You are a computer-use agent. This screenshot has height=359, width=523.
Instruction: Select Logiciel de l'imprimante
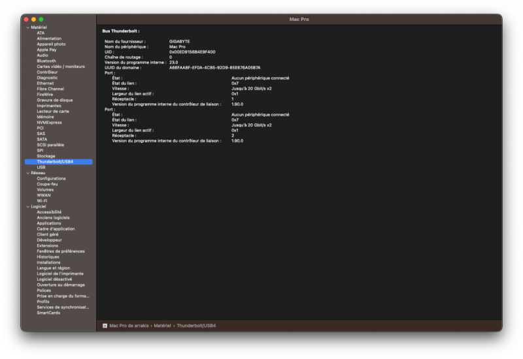60,273
